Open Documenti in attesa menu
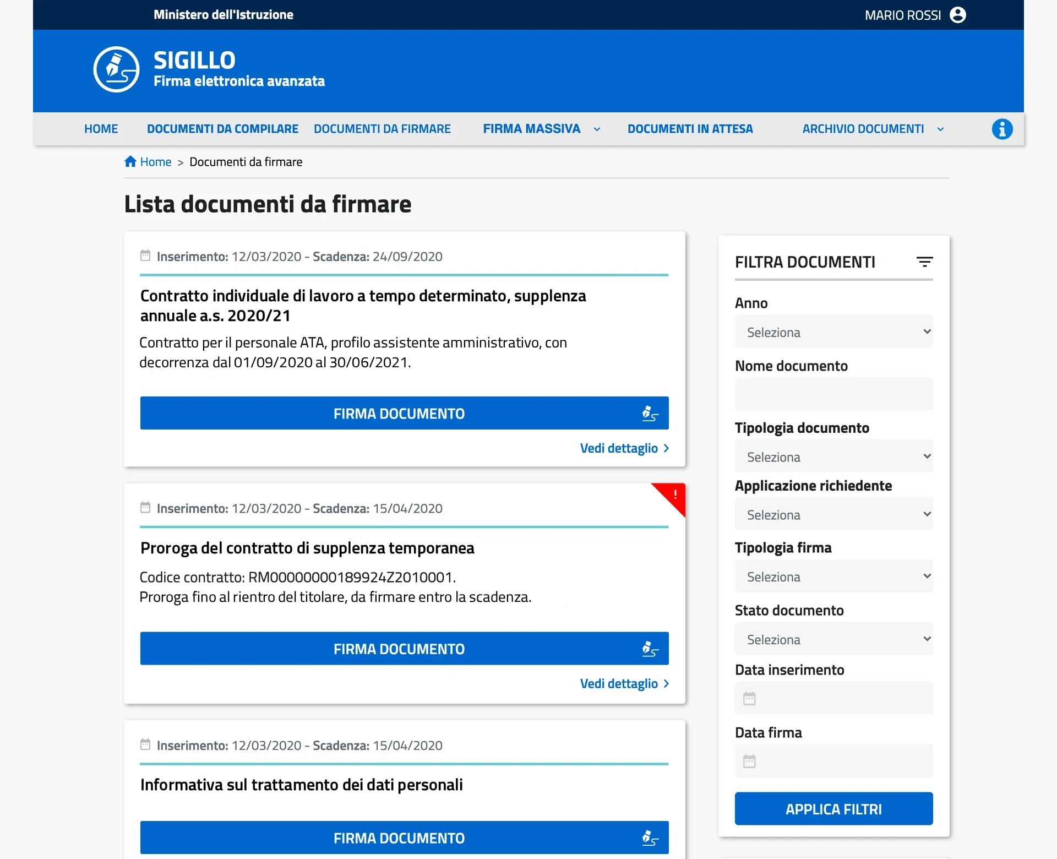The height and width of the screenshot is (859, 1057). coord(690,129)
